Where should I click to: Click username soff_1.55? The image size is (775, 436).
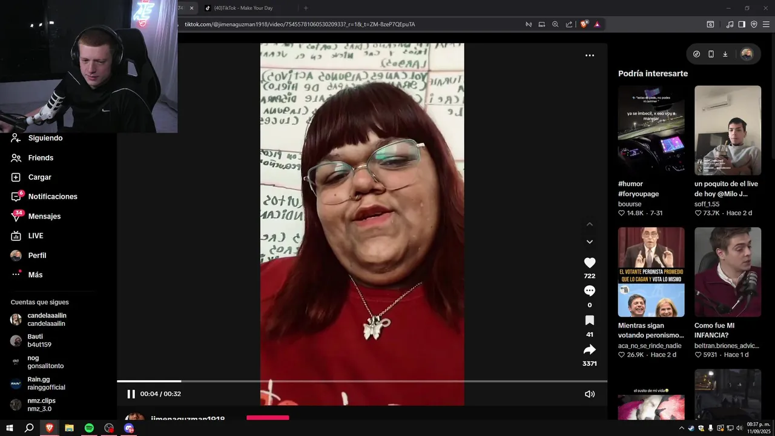tap(707, 204)
